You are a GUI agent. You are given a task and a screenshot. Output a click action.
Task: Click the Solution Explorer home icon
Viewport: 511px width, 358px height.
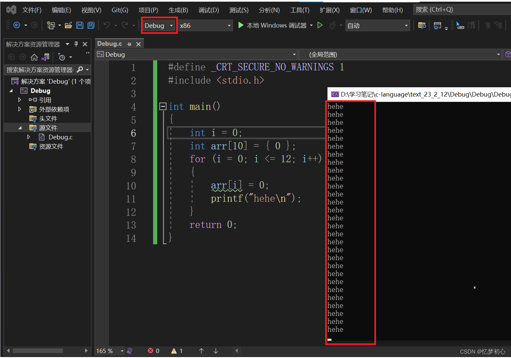point(34,57)
